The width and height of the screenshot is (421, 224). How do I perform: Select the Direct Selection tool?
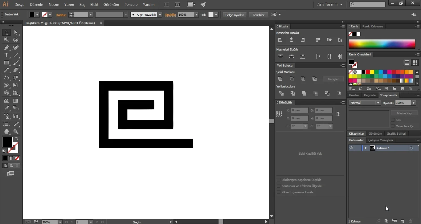click(x=16, y=32)
